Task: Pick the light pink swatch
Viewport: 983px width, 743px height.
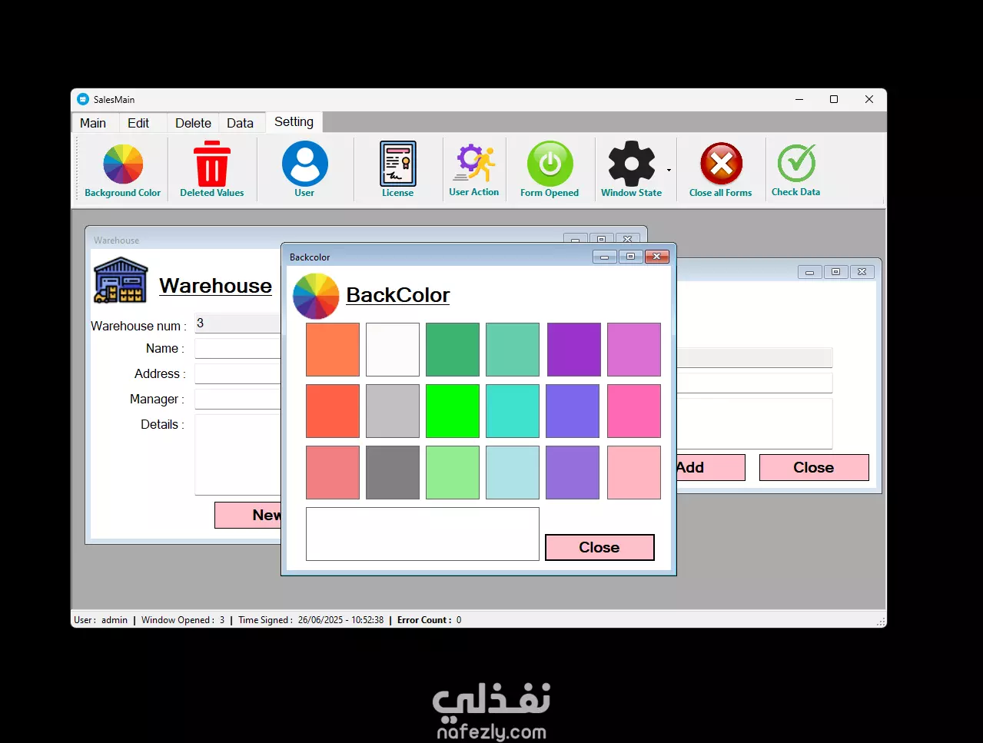Action: pos(634,473)
